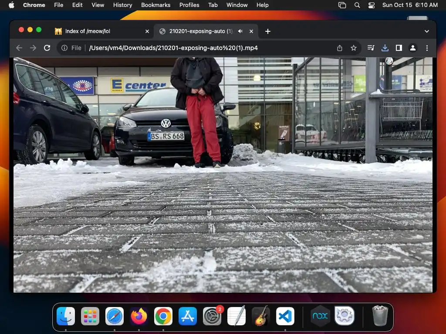
Task: Expand the tab search dropdown
Action: coord(427,31)
